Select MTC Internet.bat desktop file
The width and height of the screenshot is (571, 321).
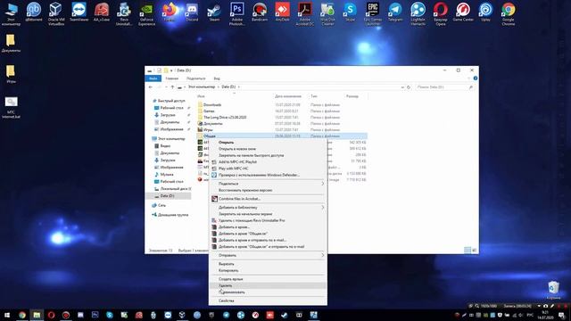[11, 107]
